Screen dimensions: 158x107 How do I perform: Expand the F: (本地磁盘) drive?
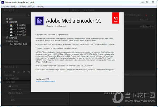8,35
